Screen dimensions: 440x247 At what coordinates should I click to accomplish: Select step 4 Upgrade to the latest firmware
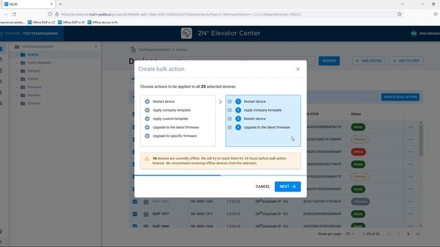(267, 128)
